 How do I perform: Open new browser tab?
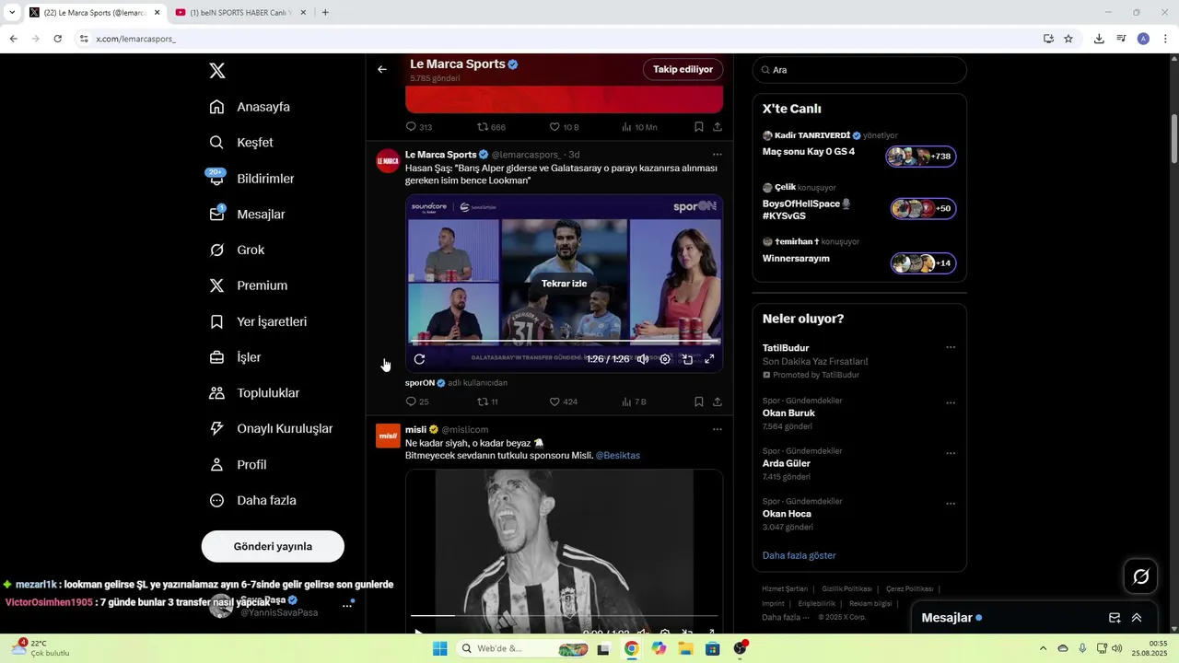pyautogui.click(x=325, y=13)
